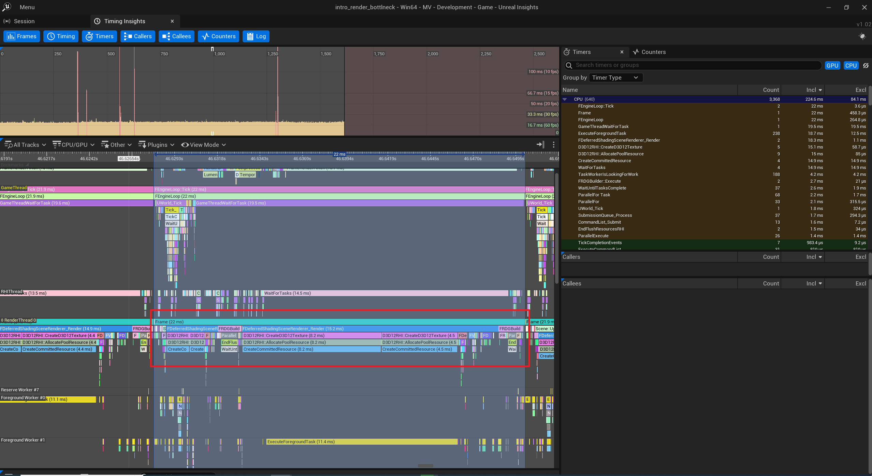The height and width of the screenshot is (476, 872).
Task: Click the Frames toolbar button
Action: (x=21, y=37)
